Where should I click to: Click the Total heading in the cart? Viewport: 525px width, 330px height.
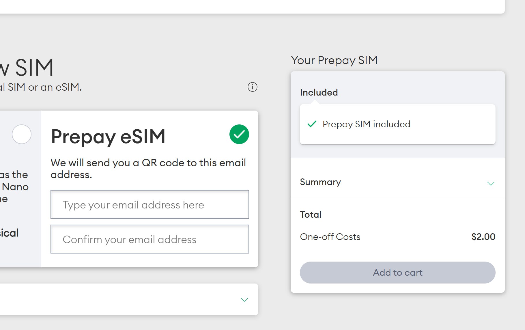coord(311,215)
